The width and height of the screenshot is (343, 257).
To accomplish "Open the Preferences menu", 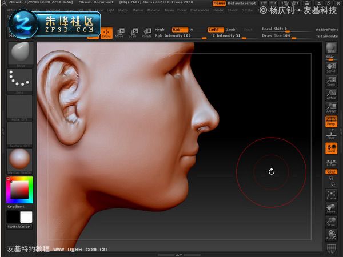I will click(200, 10).
